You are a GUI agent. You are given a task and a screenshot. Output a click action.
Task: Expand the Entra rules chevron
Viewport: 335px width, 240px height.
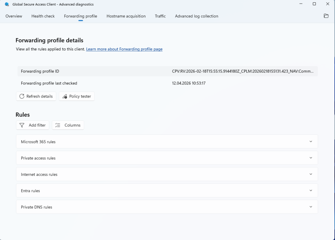point(311,190)
